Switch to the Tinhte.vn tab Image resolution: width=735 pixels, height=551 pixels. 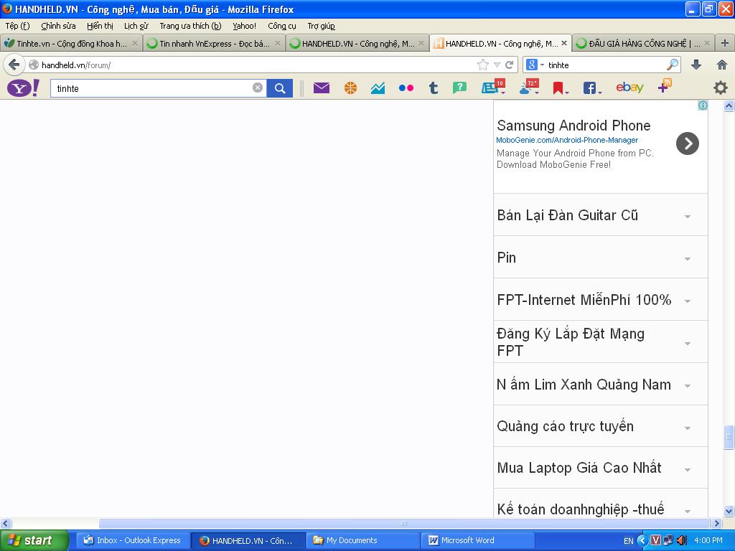70,44
